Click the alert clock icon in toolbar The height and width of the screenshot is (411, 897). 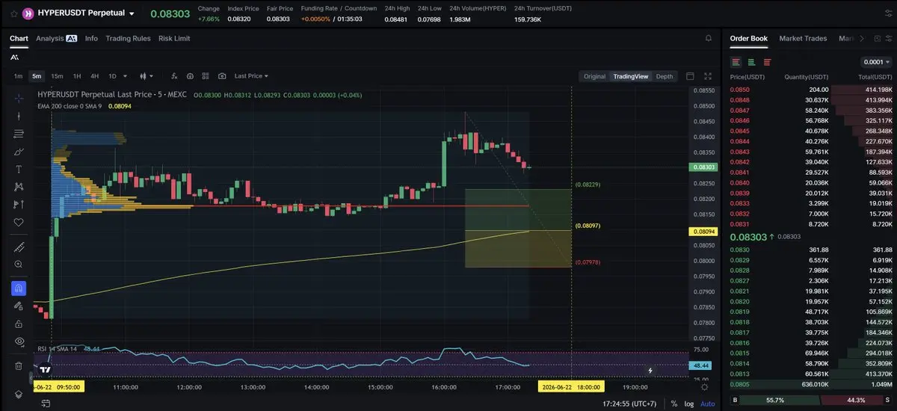(x=191, y=76)
